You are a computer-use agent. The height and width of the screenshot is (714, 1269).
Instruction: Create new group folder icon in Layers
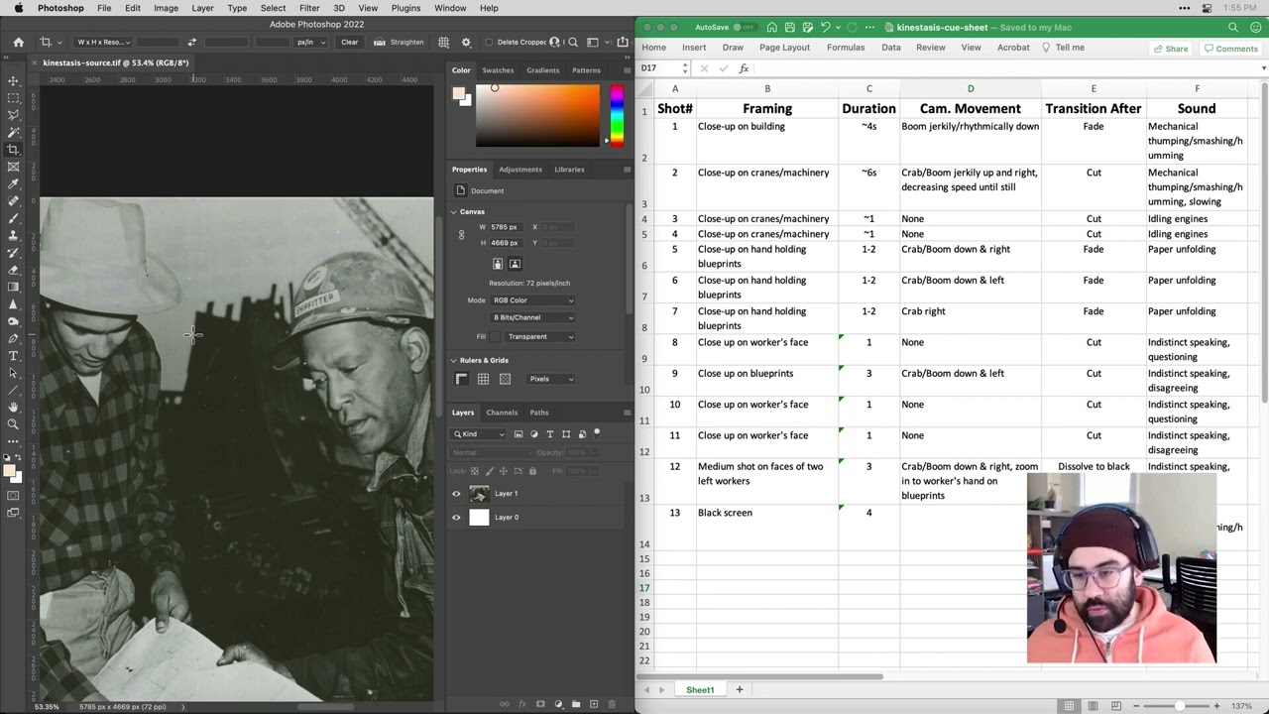(576, 704)
